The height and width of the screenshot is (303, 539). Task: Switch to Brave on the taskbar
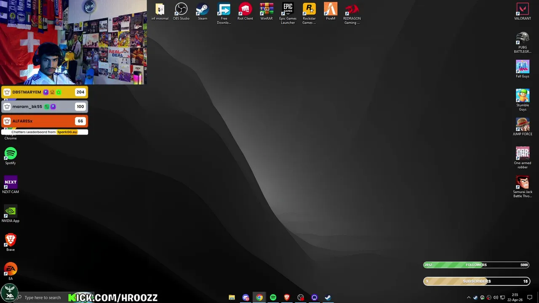click(287, 298)
